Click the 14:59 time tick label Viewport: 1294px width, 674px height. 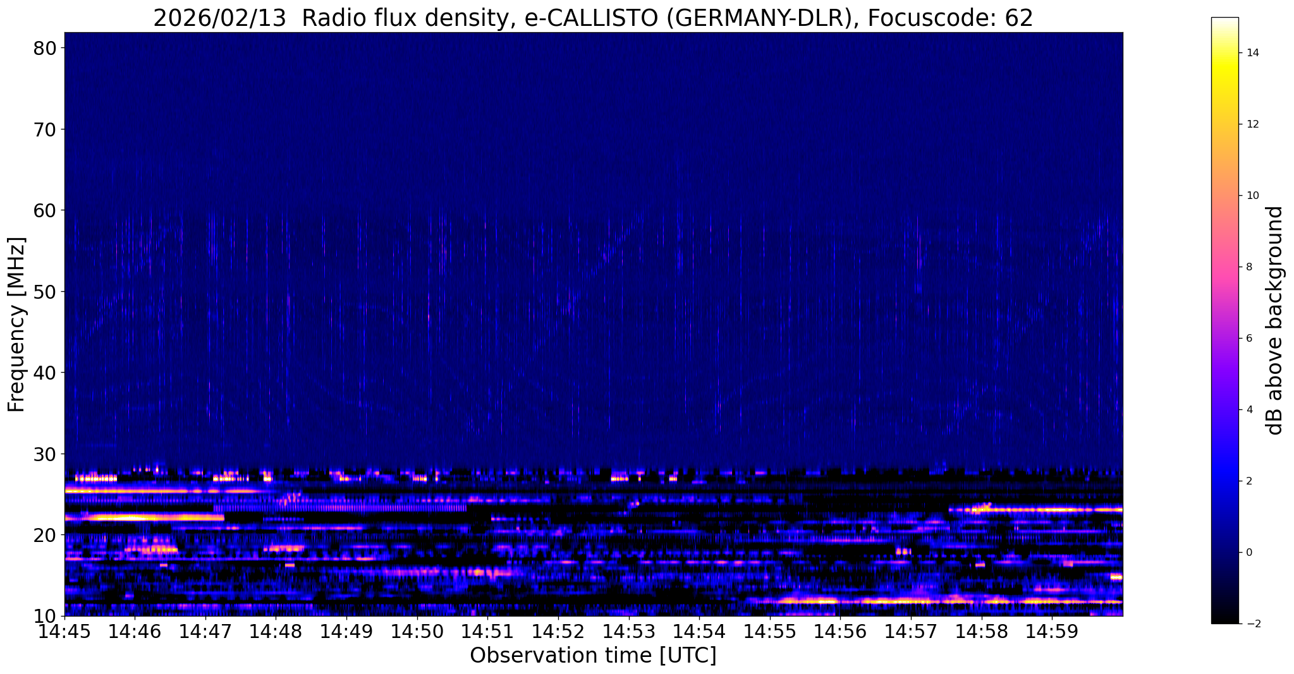point(1052,630)
